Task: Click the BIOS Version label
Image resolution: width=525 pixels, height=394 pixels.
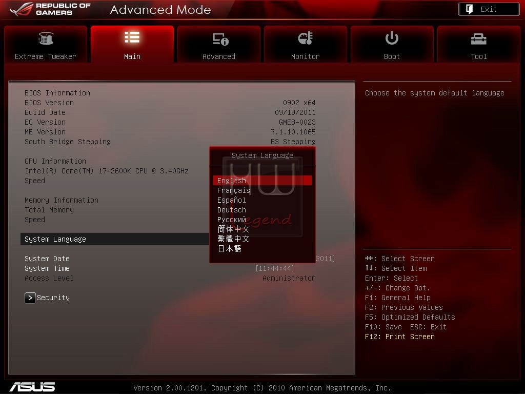Action: pos(49,103)
